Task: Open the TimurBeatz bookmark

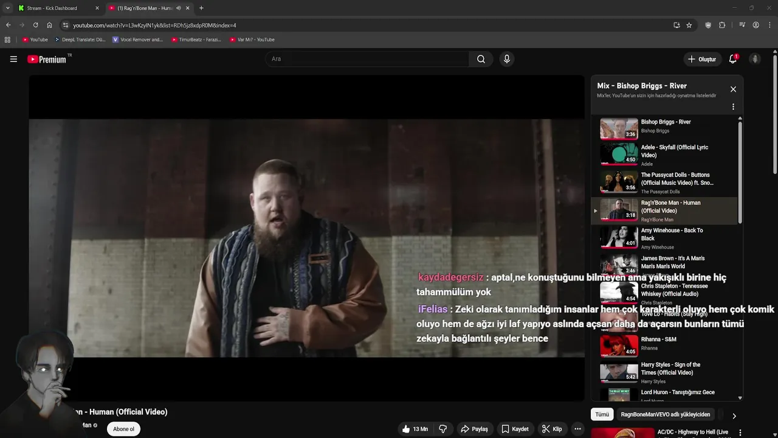Action: 196,40
